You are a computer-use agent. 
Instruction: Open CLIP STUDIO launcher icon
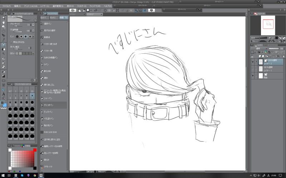73,10
